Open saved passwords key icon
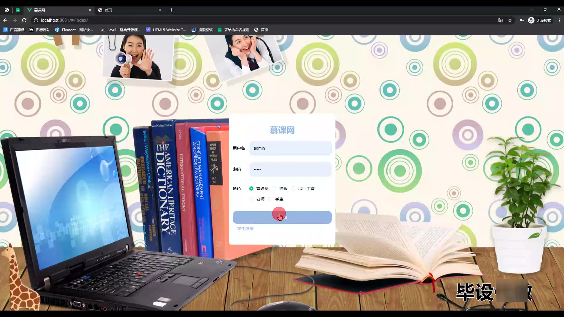The image size is (564, 317). [x=522, y=20]
